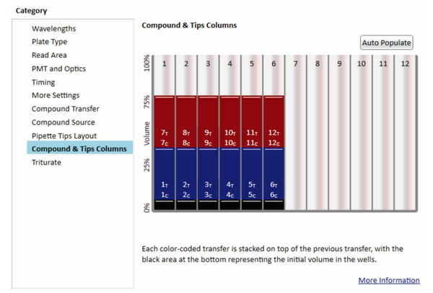Select empty column 12 in the chart
Image resolution: width=433 pixels, height=293 pixels.
pos(405,133)
